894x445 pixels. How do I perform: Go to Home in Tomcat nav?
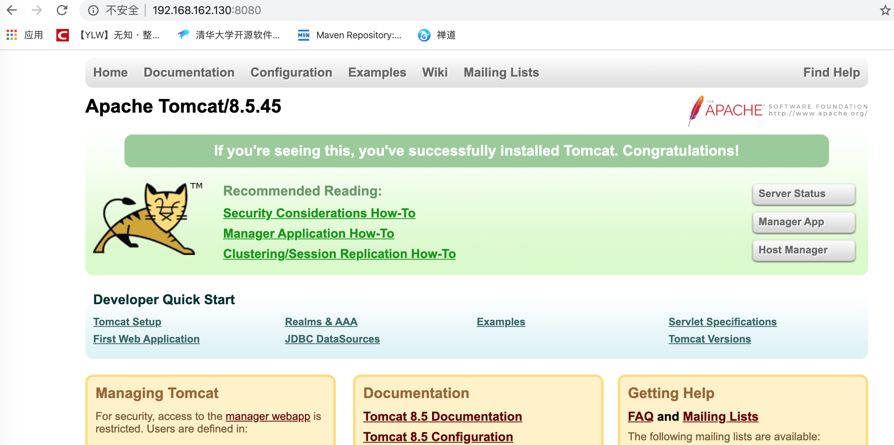[110, 73]
